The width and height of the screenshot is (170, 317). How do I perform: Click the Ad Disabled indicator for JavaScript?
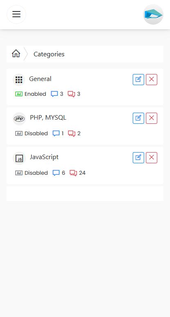[x=32, y=173]
